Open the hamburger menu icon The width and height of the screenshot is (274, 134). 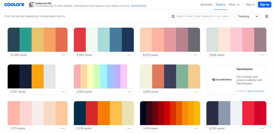[x=266, y=16]
